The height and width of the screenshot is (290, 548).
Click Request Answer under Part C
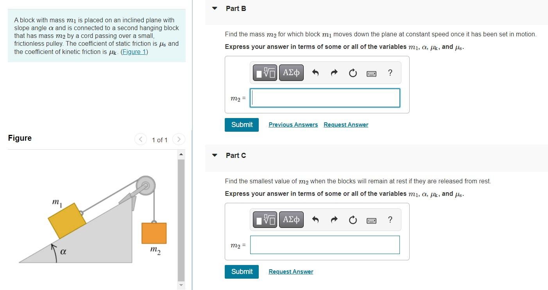click(x=291, y=271)
